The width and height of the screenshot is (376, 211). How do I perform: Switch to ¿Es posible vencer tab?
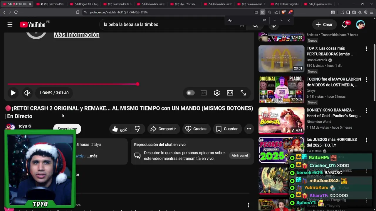tap(318, 4)
